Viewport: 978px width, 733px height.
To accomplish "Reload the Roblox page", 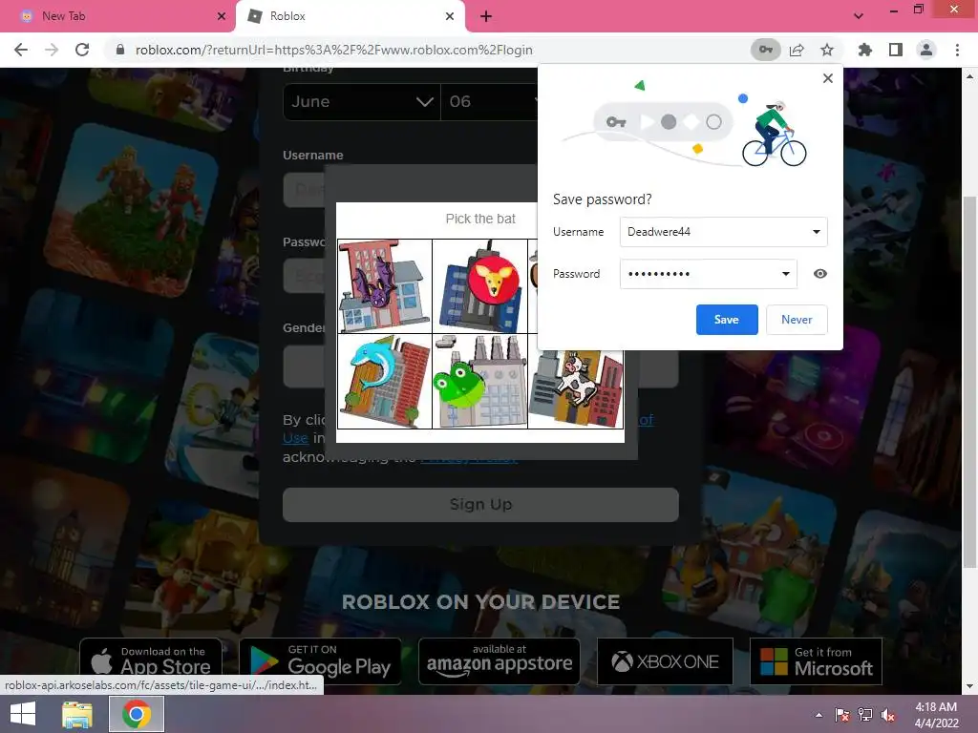I will pyautogui.click(x=82, y=50).
